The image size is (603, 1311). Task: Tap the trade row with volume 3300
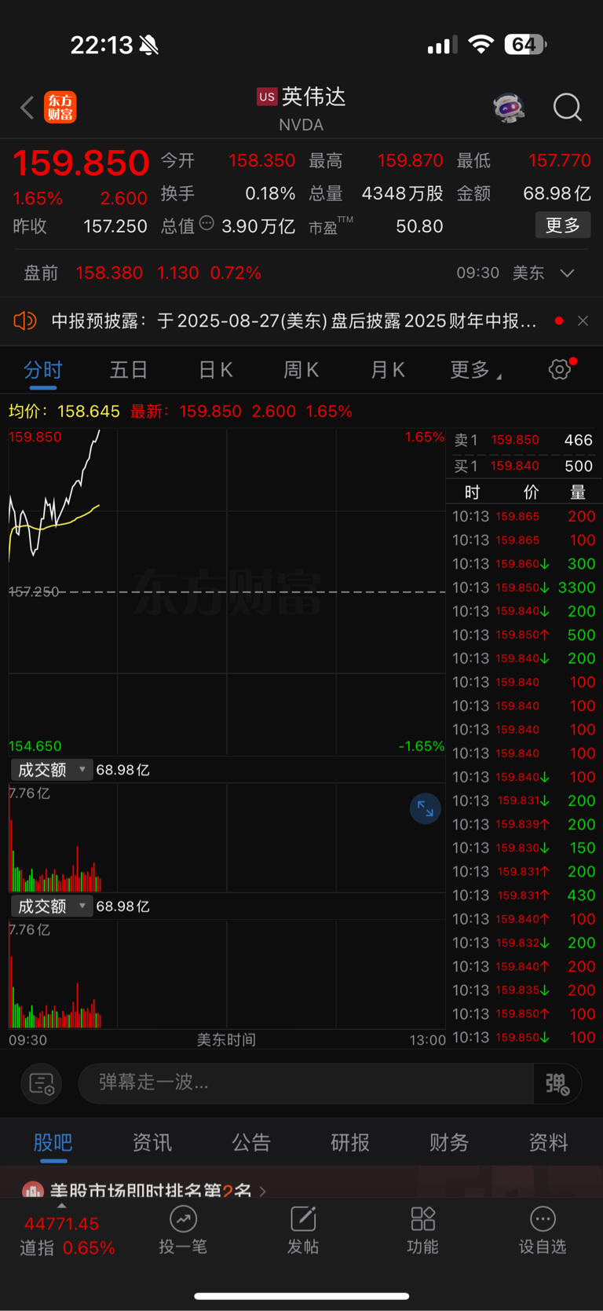click(524, 588)
